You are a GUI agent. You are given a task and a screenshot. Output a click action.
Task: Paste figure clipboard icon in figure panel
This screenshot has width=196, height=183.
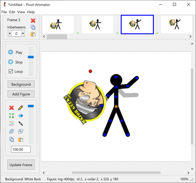(21, 139)
